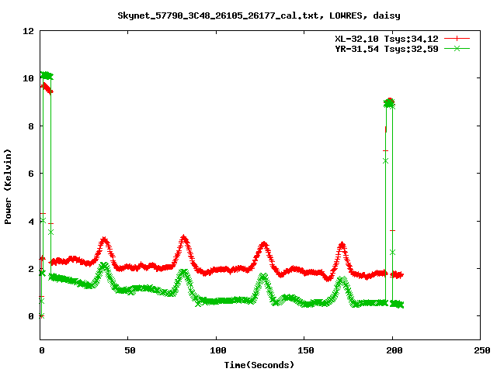Click y-axis tick label 12
The image size is (497, 372).
pyautogui.click(x=28, y=31)
